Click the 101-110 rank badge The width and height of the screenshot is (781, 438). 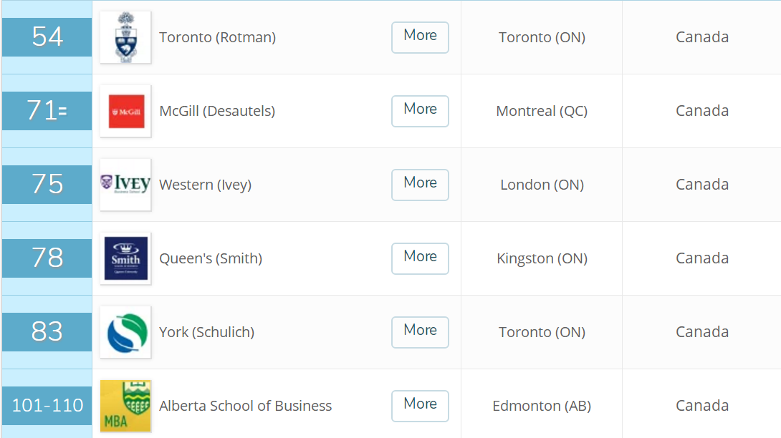click(47, 406)
